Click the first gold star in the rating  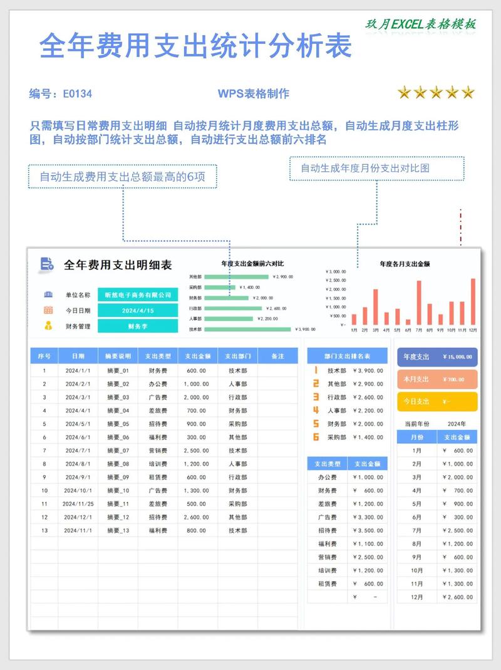pyautogui.click(x=405, y=93)
